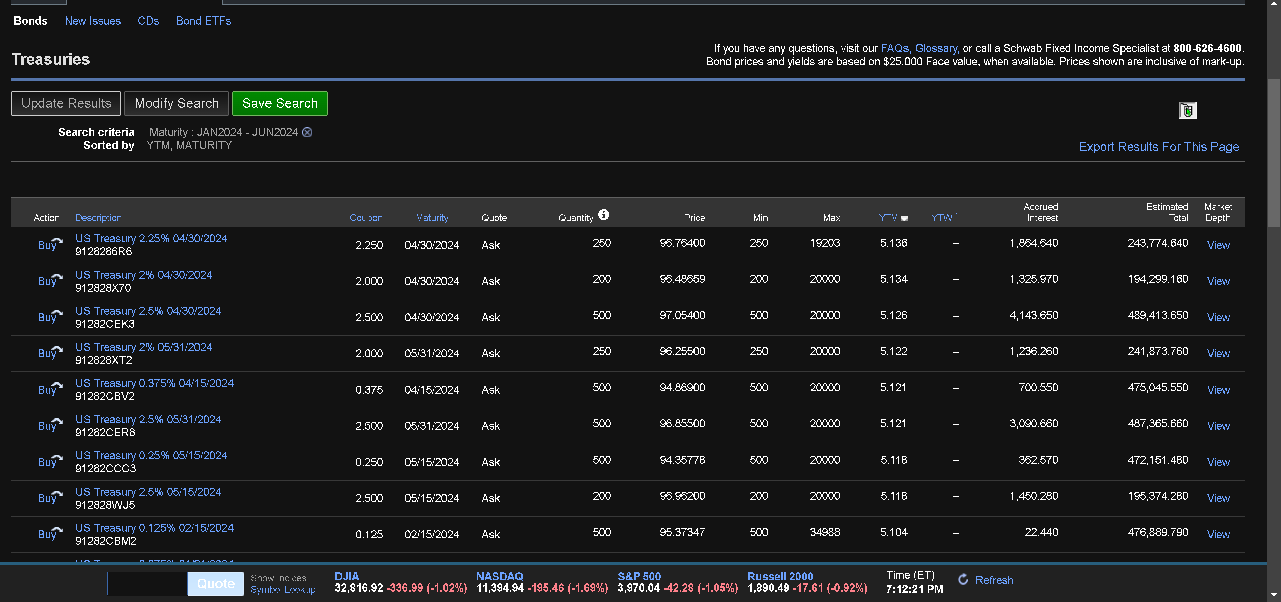
Task: Click the Modify Search button
Action: coord(177,103)
